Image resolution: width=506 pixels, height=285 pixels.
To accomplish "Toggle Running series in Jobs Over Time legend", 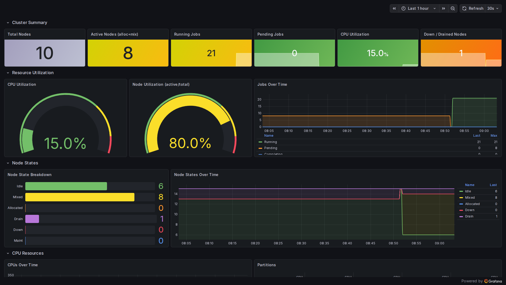I will click(x=271, y=142).
